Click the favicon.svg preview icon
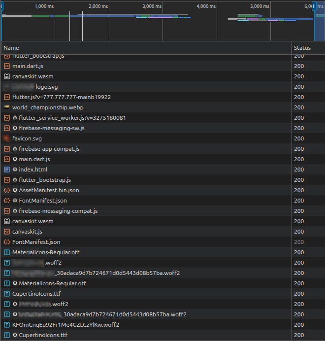This screenshot has height=341, width=325. coord(7,138)
